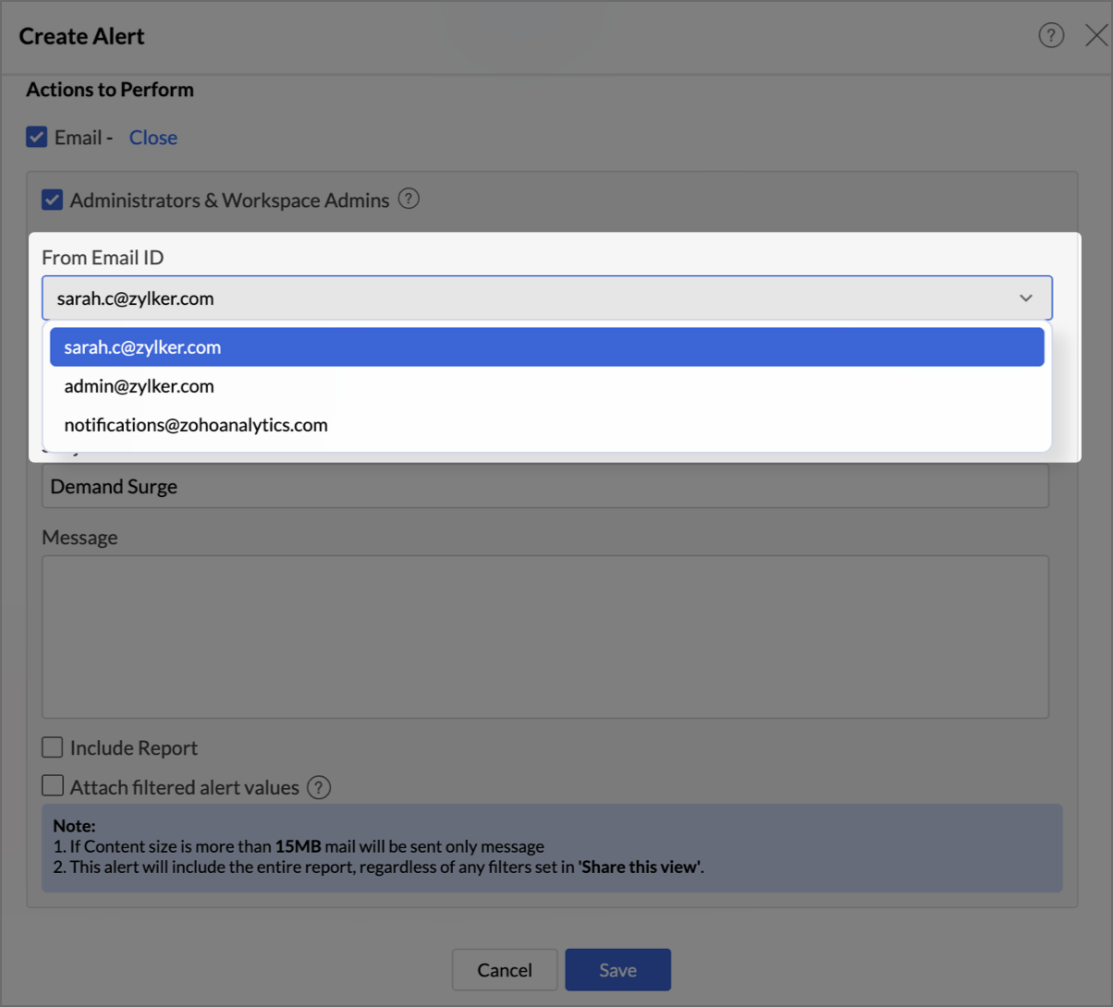Click the Note information box
1113x1007 pixels.
(552, 847)
